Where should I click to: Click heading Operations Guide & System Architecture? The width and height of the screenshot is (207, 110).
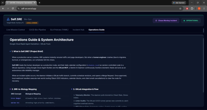click(x=42, y=40)
